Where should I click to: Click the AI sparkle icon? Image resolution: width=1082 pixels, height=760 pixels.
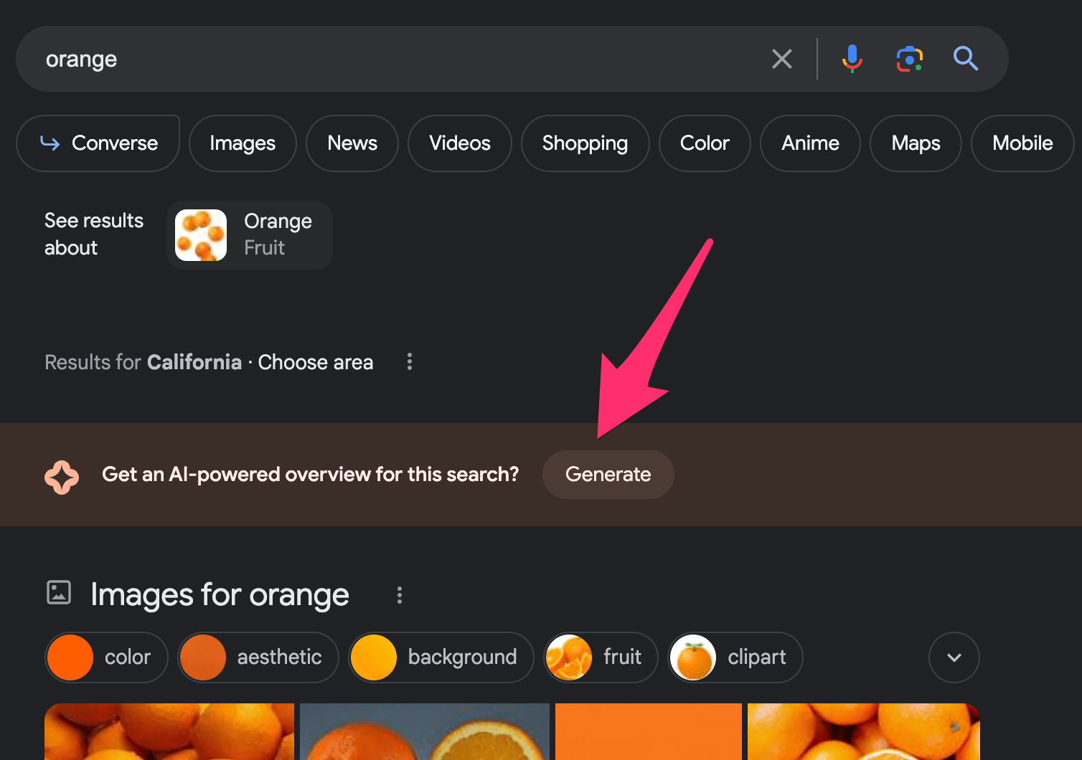(62, 477)
